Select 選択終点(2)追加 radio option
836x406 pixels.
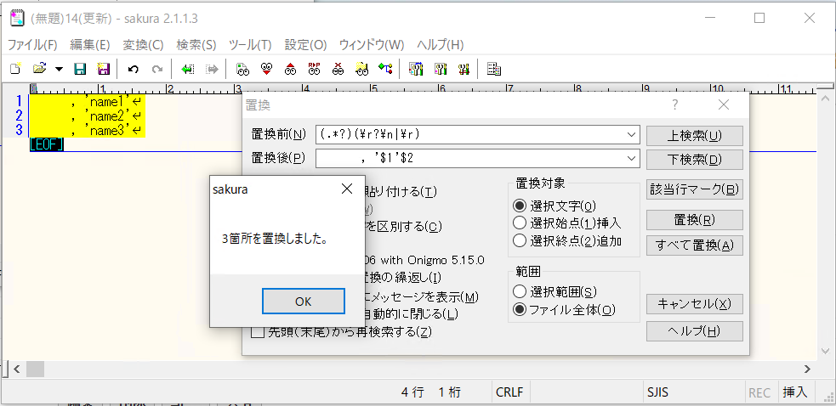[566, 240]
